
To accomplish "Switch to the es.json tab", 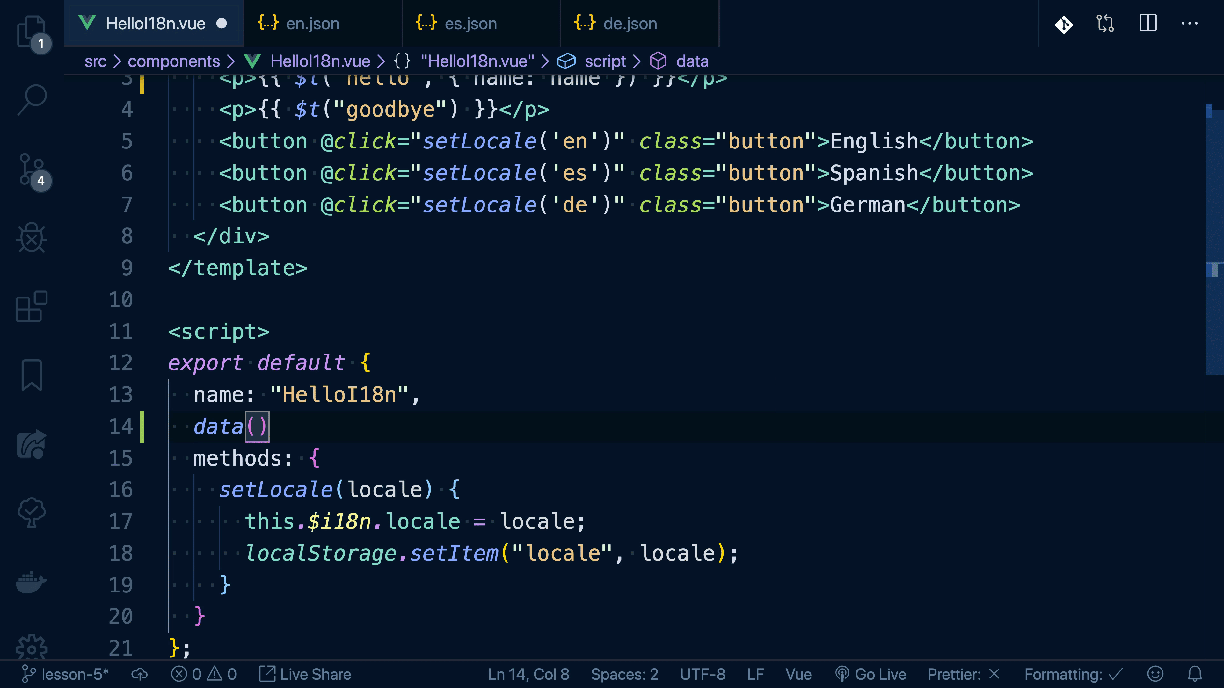I will 481,23.
